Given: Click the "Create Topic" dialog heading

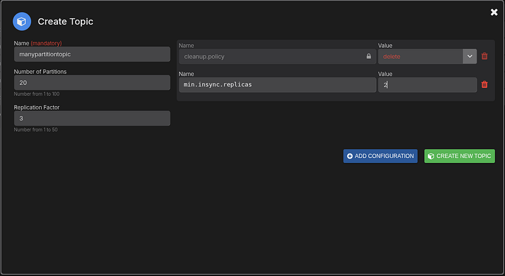Looking at the screenshot, I should click(66, 21).
